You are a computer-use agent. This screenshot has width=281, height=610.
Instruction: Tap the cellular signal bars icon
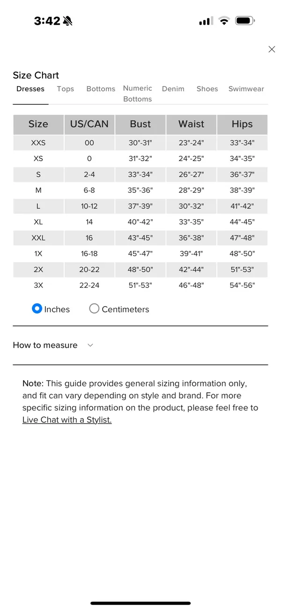206,21
